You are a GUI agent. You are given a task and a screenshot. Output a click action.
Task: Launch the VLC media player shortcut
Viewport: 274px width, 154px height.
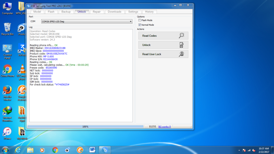pos(21,72)
